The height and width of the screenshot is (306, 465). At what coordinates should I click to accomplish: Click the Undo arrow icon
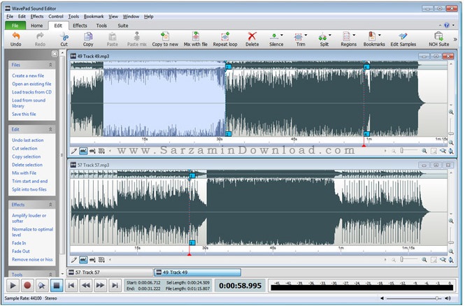click(x=15, y=36)
